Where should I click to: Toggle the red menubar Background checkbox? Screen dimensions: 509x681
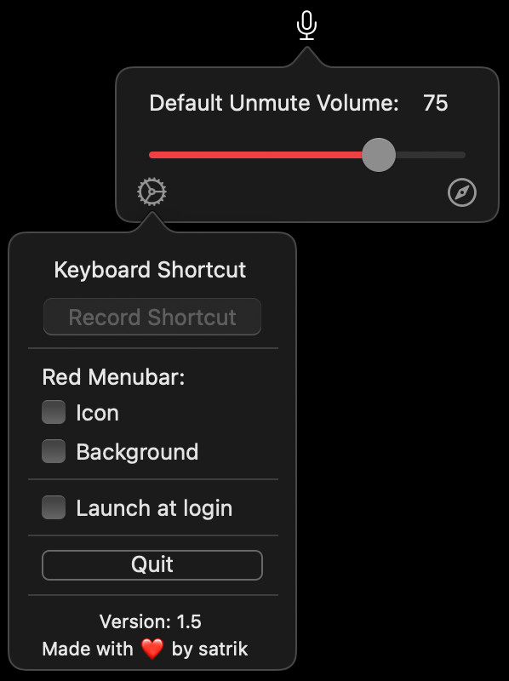[54, 451]
